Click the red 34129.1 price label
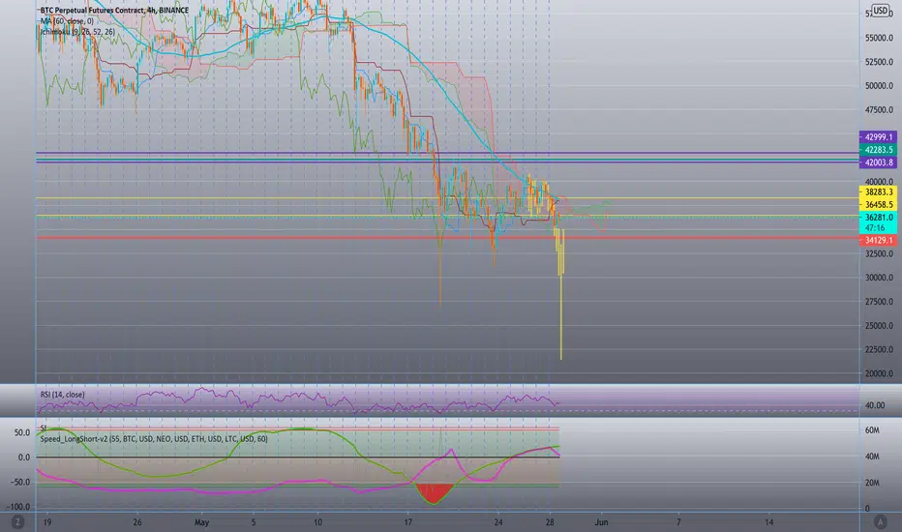 (x=878, y=241)
